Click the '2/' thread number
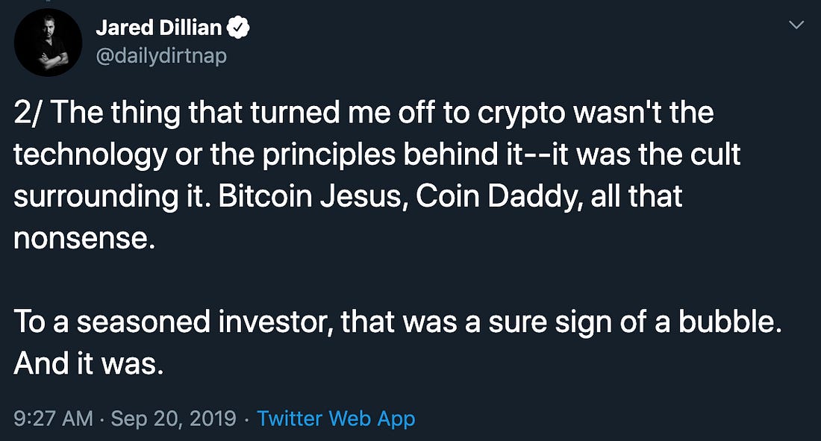821x441 pixels. click(29, 112)
